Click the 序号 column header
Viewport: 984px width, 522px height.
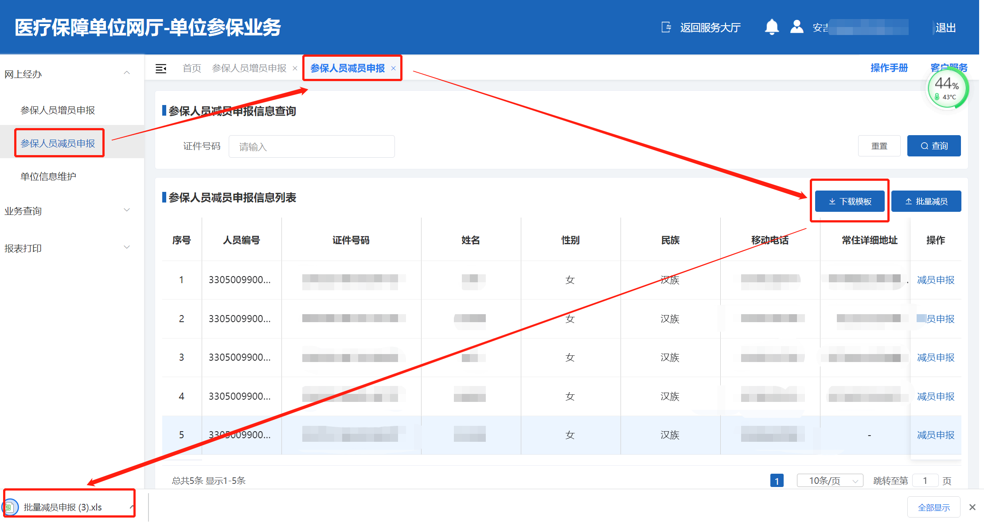click(x=181, y=240)
